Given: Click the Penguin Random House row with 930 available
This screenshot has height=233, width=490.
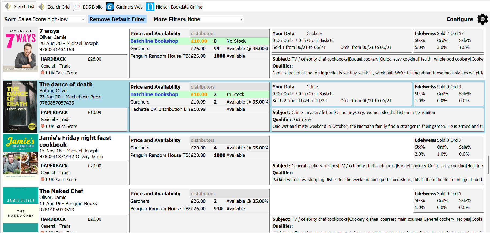Looking at the screenshot, I should coord(199,209).
